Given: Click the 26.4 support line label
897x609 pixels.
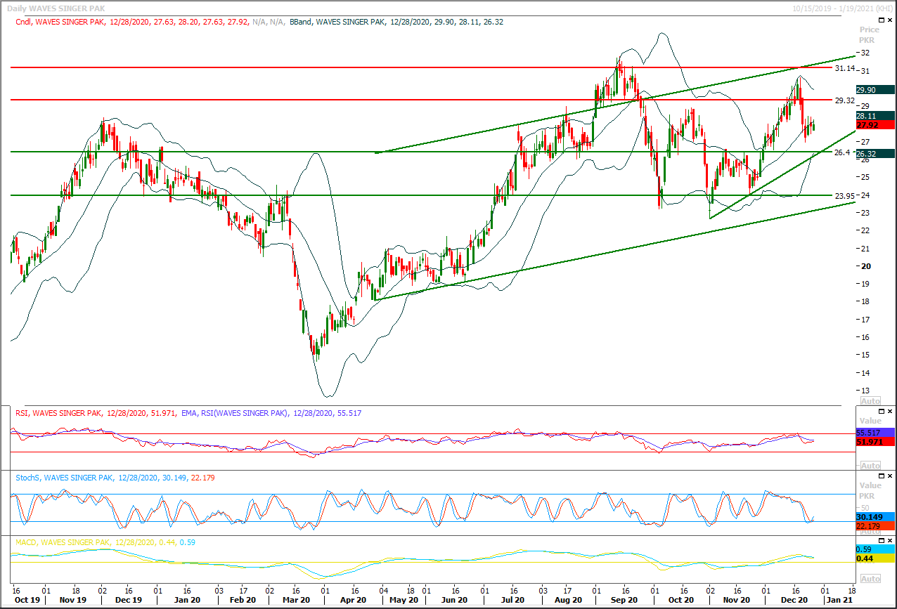Looking at the screenshot, I should [x=842, y=152].
